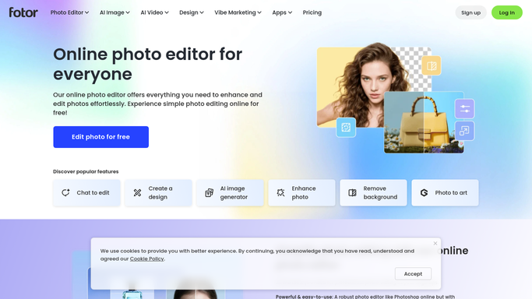
Task: Select the Photo to art label
Action: click(451, 192)
